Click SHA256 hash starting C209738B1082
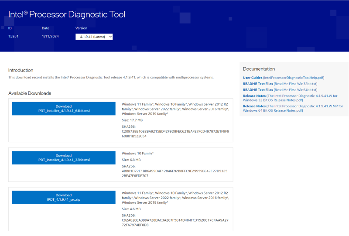Screen dimensions: 349x236 point(175,134)
